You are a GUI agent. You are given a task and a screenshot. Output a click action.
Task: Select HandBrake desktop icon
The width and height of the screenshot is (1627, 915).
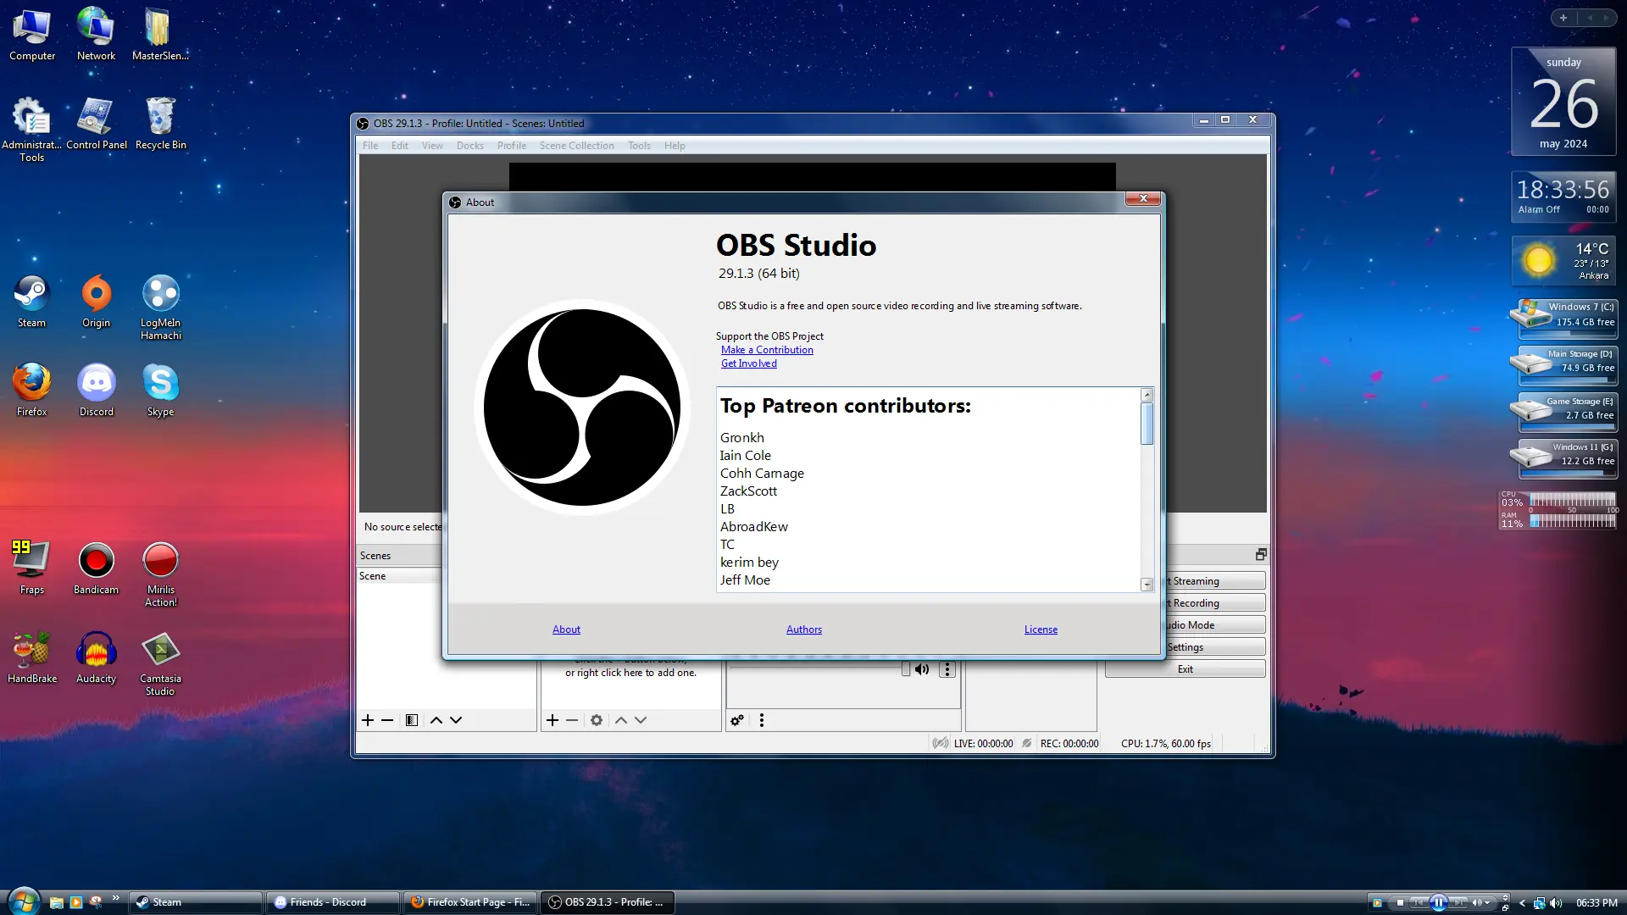click(x=32, y=657)
